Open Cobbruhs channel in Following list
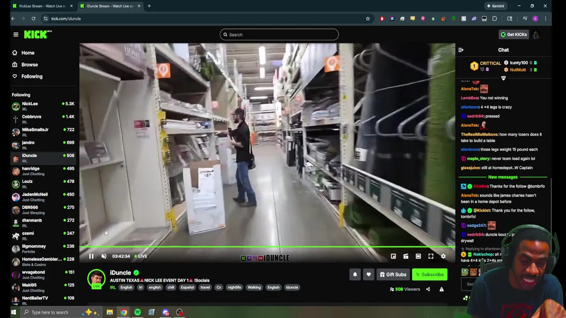 43,119
